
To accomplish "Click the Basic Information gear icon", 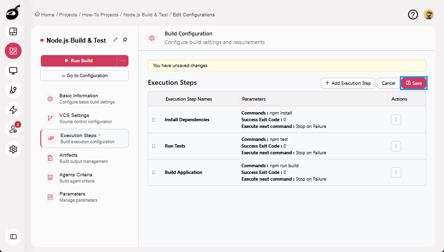I will pos(50,99).
